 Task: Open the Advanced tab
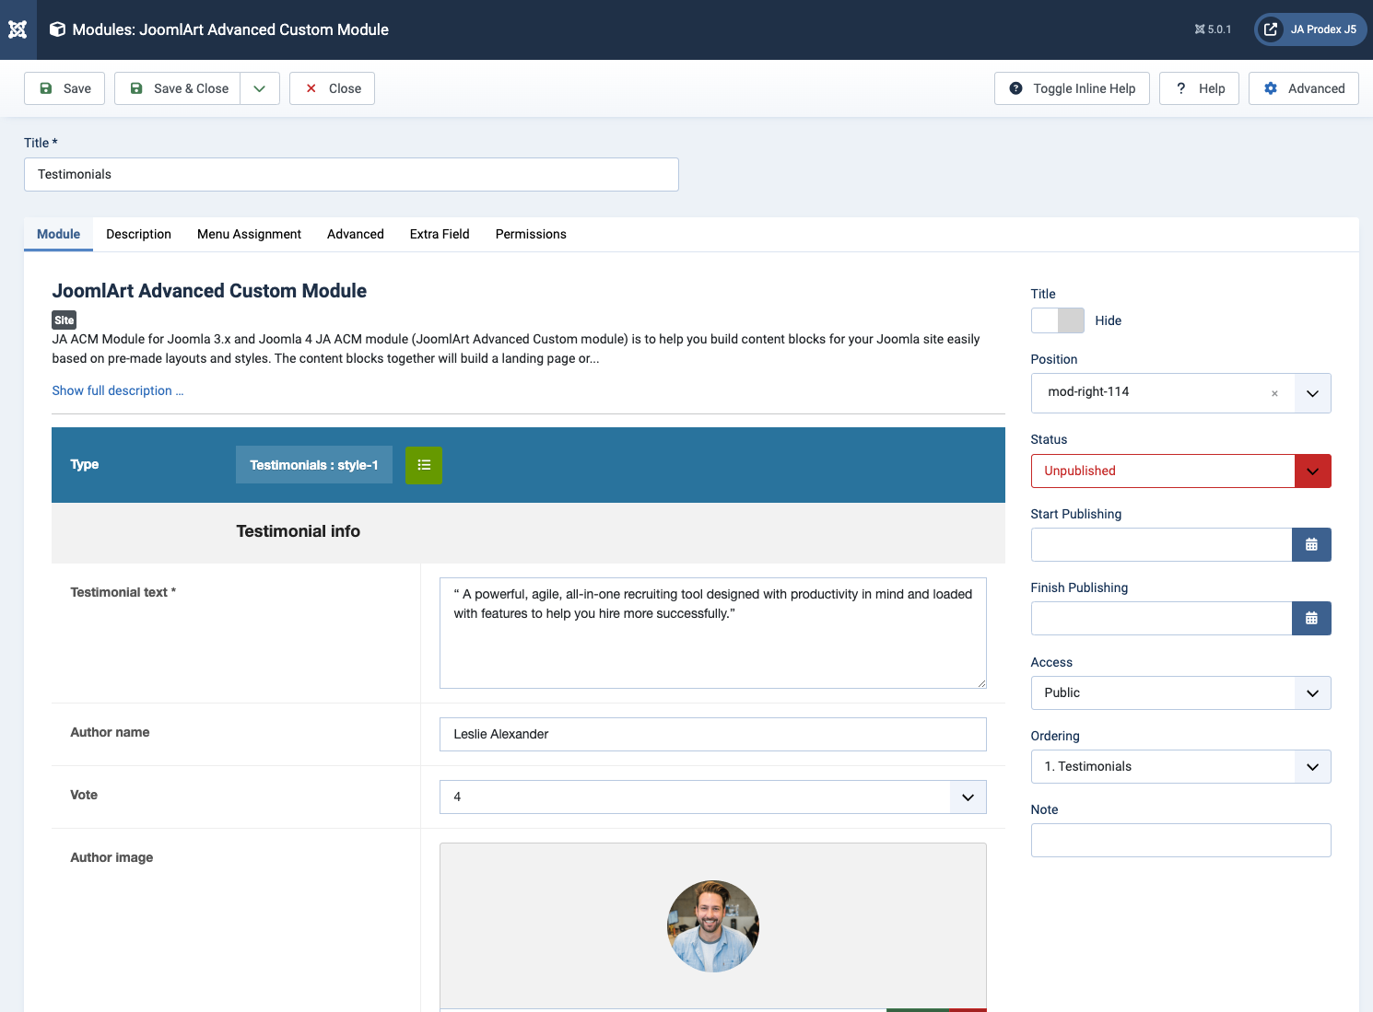coord(356,234)
